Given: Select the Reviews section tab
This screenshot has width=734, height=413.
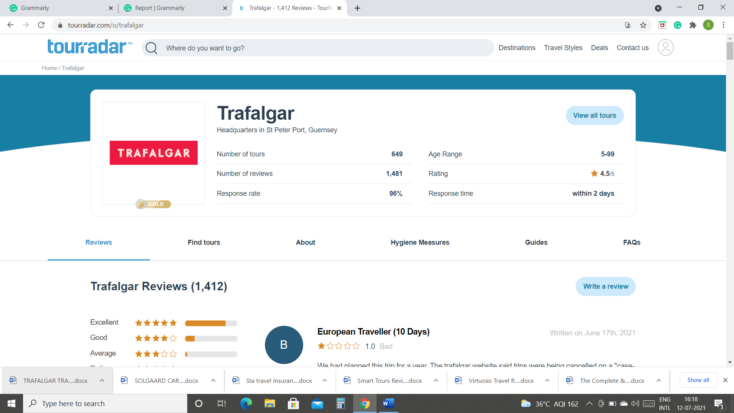Looking at the screenshot, I should (x=99, y=242).
